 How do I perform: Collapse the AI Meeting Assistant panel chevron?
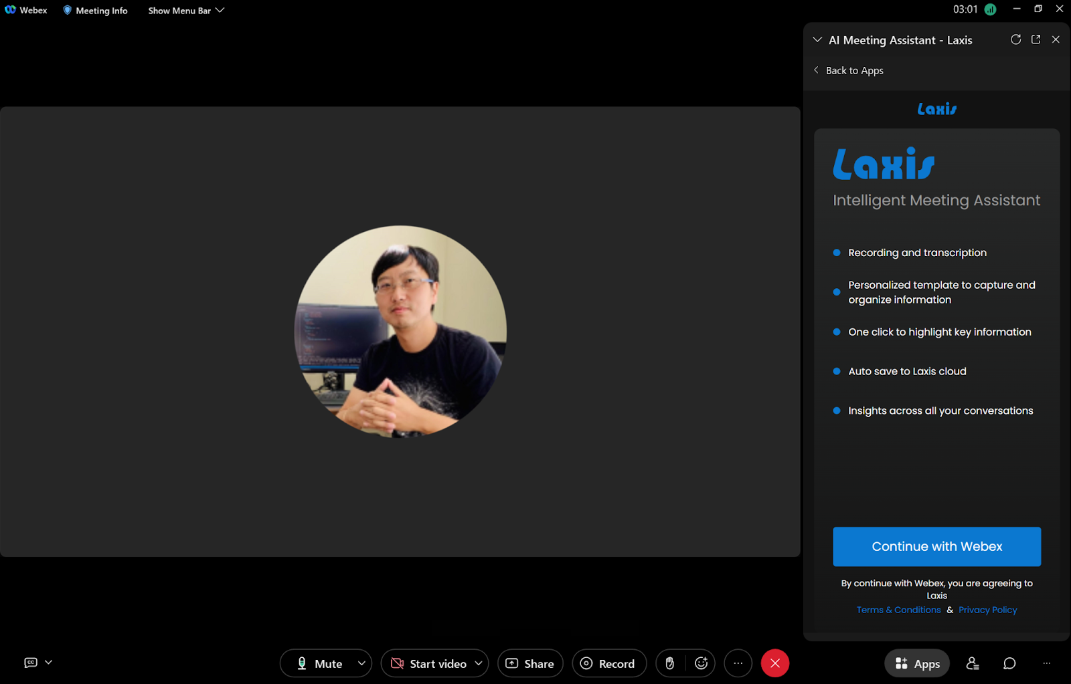pyautogui.click(x=817, y=39)
